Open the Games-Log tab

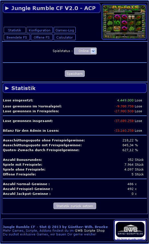point(65,30)
